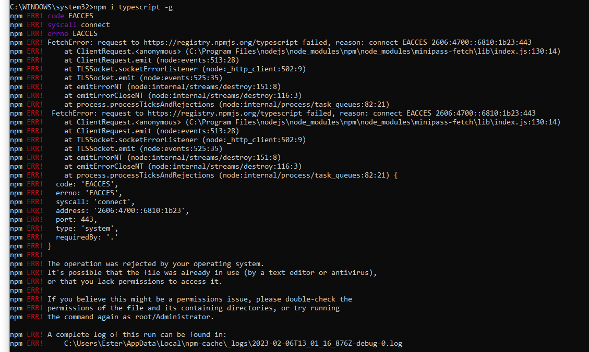Click the "file was already in use" line
Image resolution: width=589 pixels, height=352 pixels.
point(212,272)
